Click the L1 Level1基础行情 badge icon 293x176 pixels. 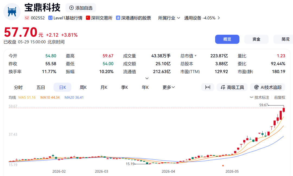coord(50,18)
